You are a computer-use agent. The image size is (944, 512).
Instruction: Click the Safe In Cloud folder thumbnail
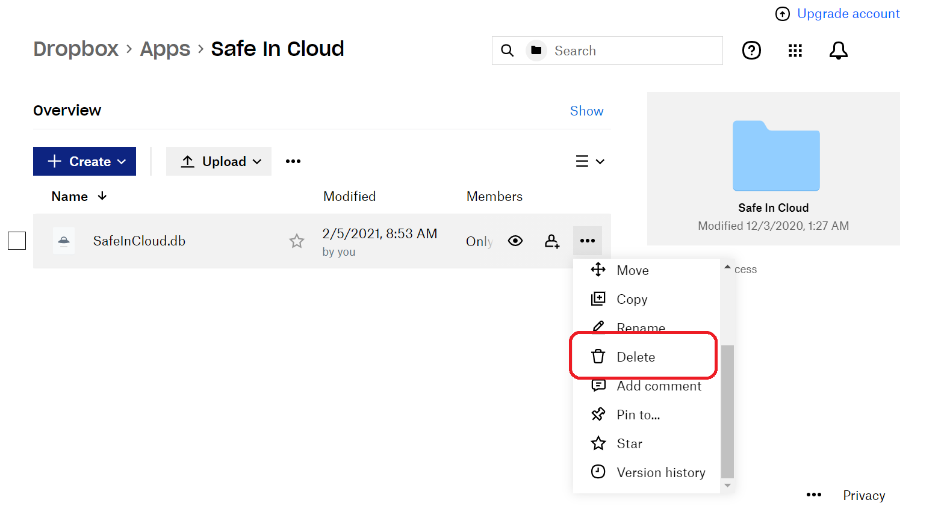click(x=776, y=156)
